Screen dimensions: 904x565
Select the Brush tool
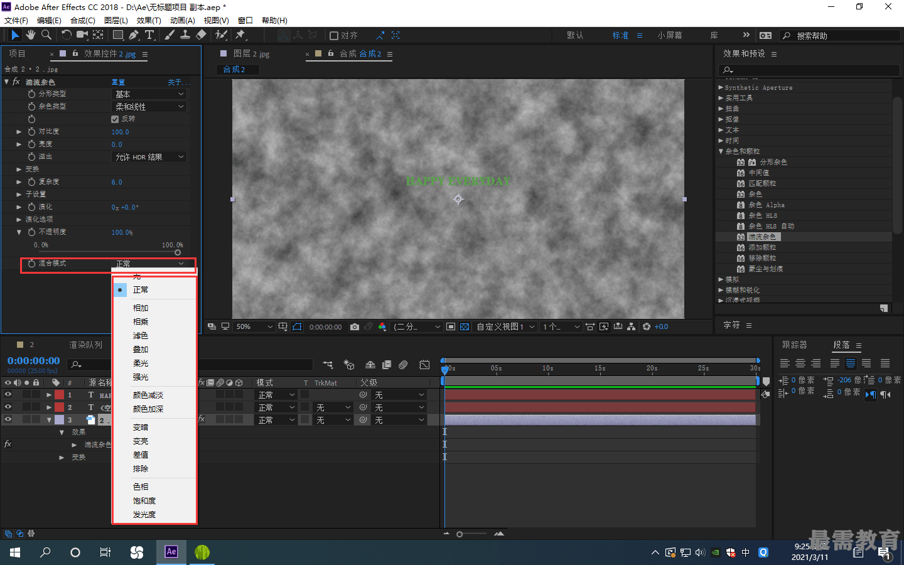coord(169,35)
